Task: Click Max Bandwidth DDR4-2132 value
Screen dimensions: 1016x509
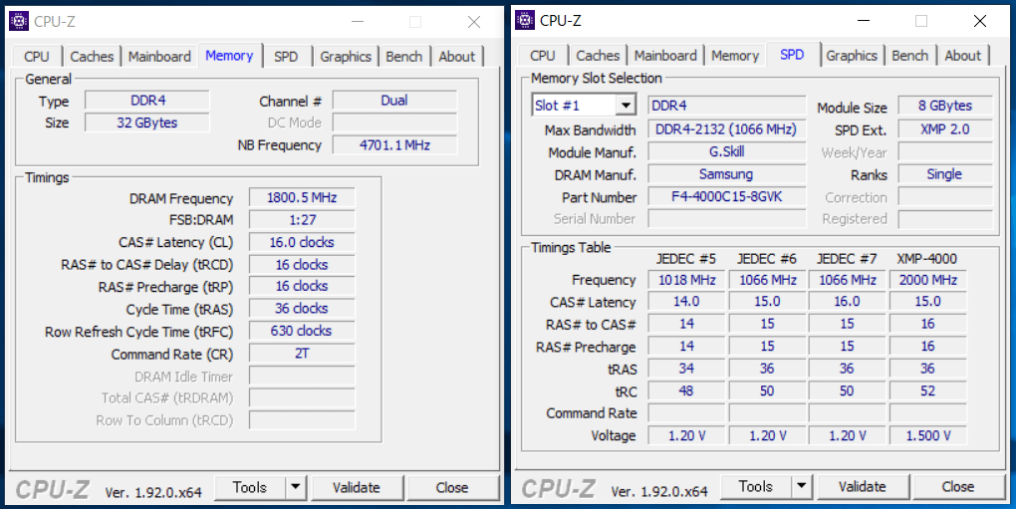Action: (727, 128)
